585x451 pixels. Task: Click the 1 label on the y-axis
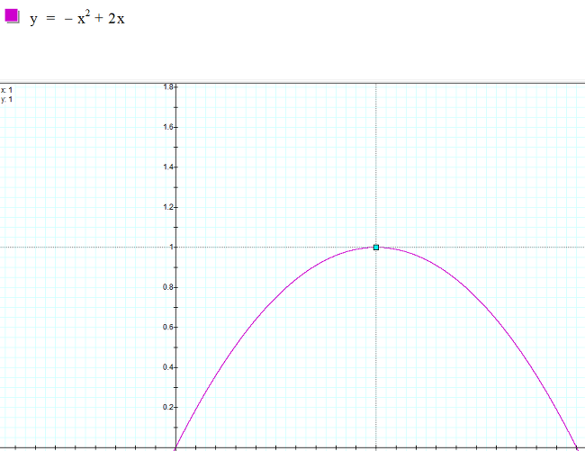171,247
